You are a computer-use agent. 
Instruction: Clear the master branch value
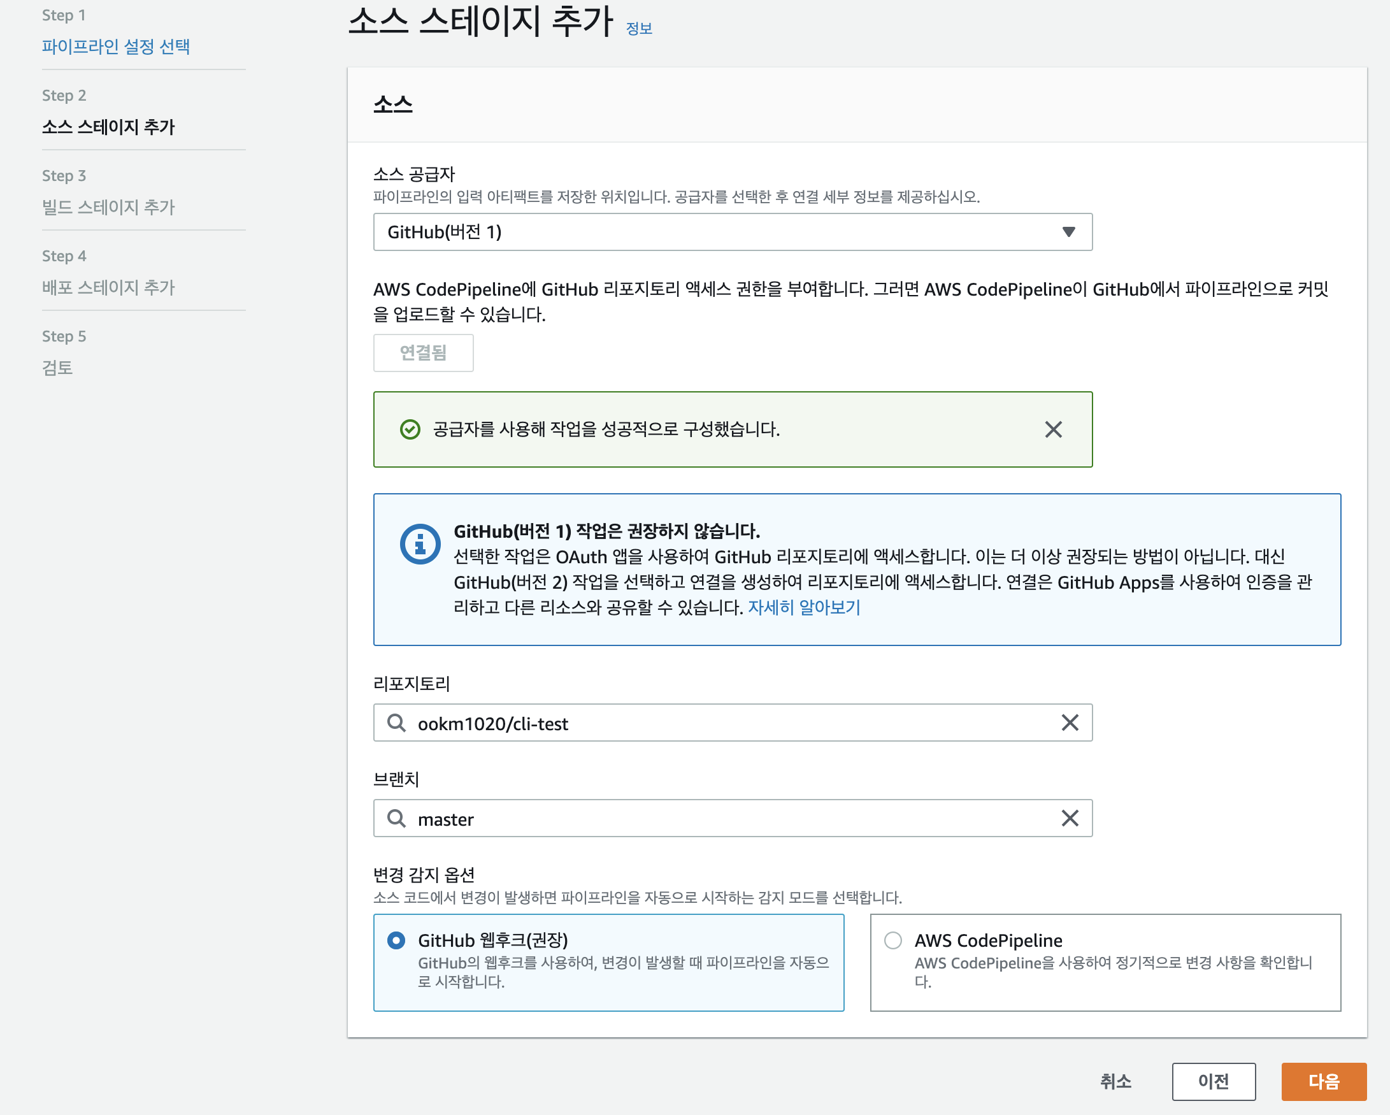[x=1070, y=818]
